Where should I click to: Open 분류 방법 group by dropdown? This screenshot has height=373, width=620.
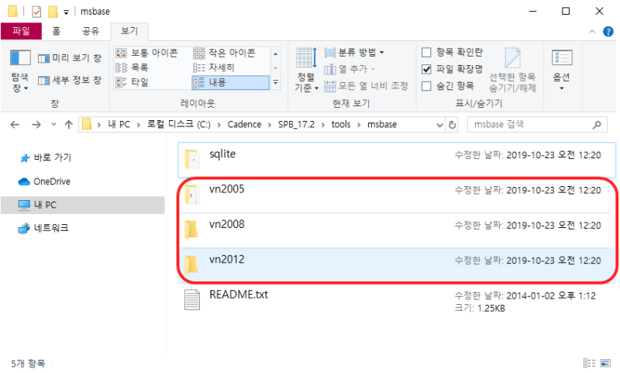coord(354,52)
